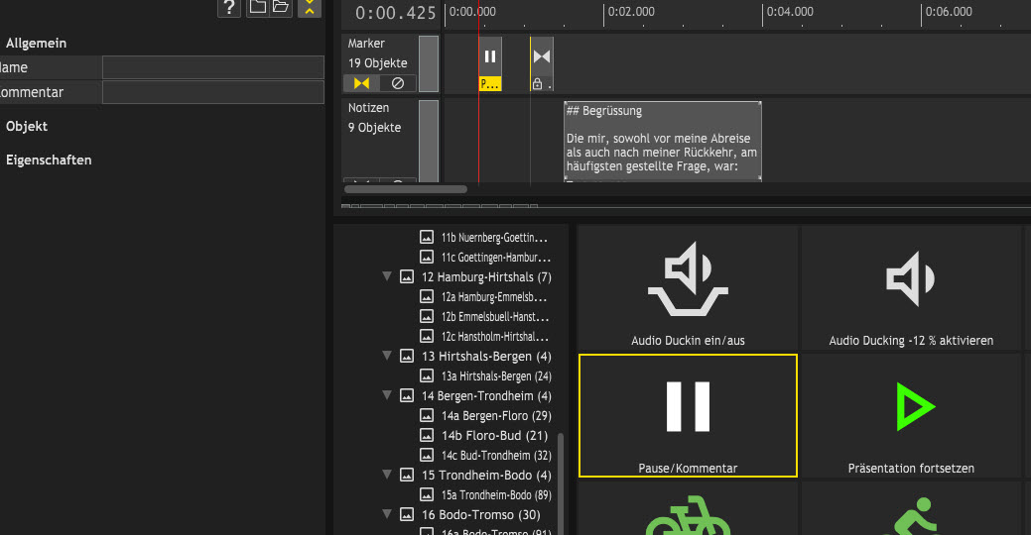Select 16 Bodo-Tromso (30) item

(x=481, y=514)
